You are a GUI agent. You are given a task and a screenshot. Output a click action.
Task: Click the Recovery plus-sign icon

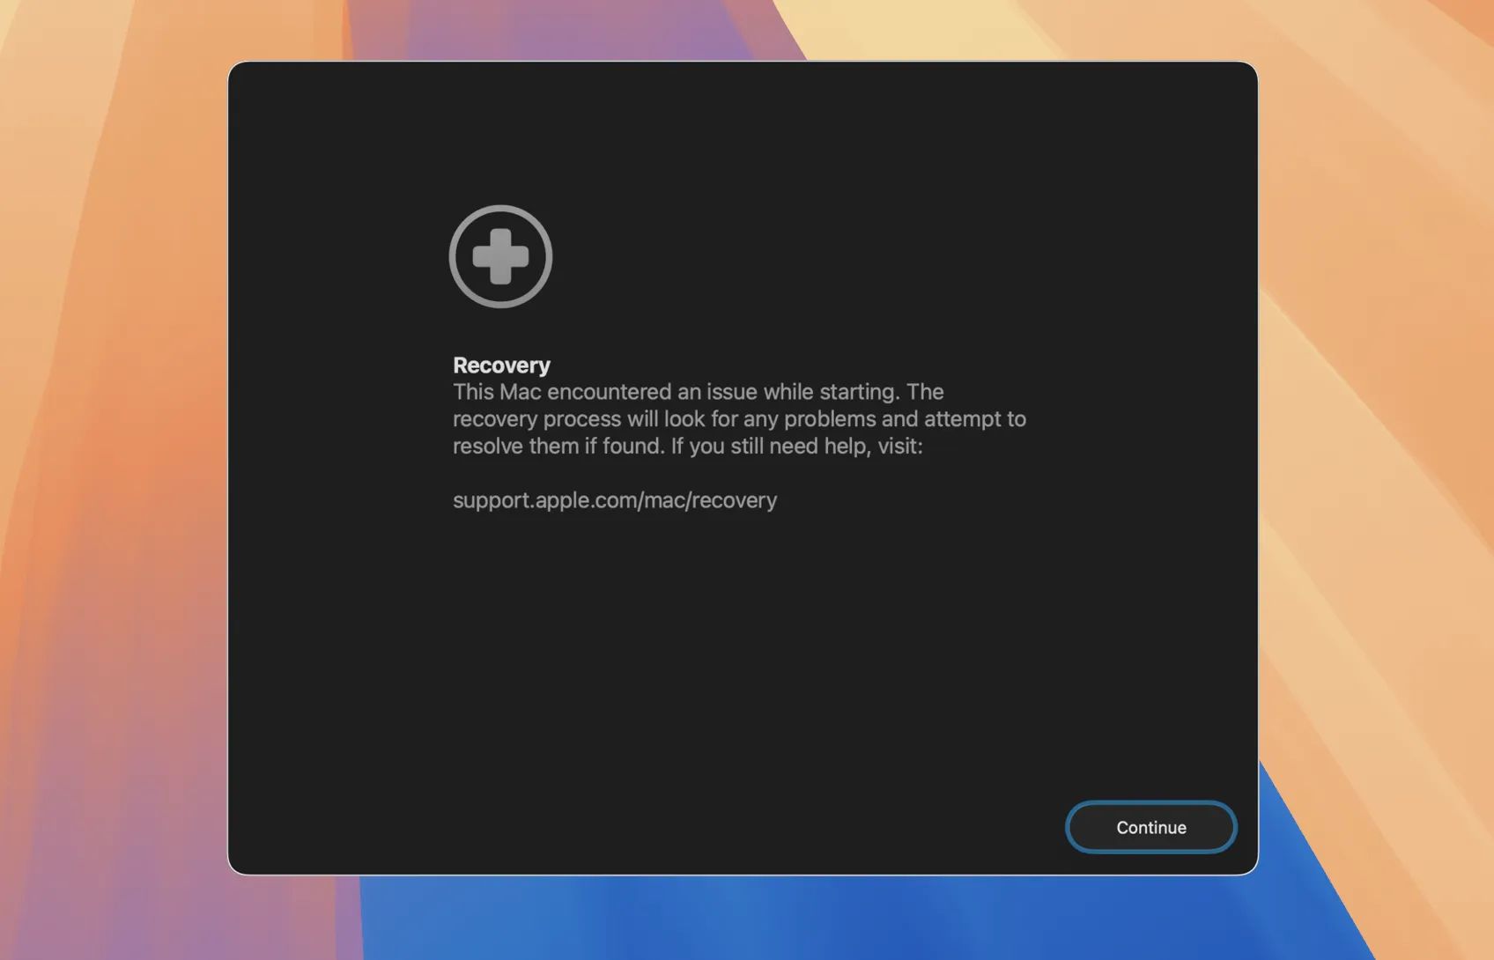(x=500, y=256)
